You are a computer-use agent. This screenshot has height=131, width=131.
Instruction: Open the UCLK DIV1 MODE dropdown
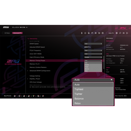point(93,54)
